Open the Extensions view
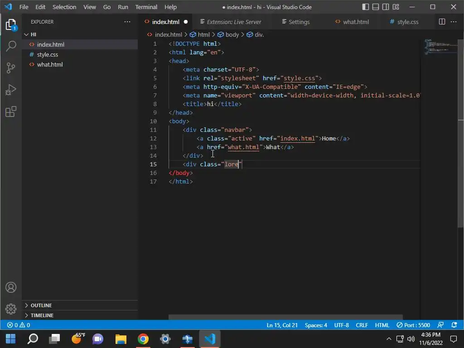 point(11,111)
